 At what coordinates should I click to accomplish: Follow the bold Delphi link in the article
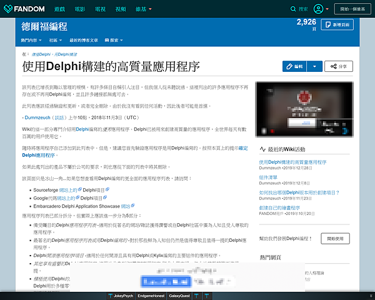pos(82,129)
